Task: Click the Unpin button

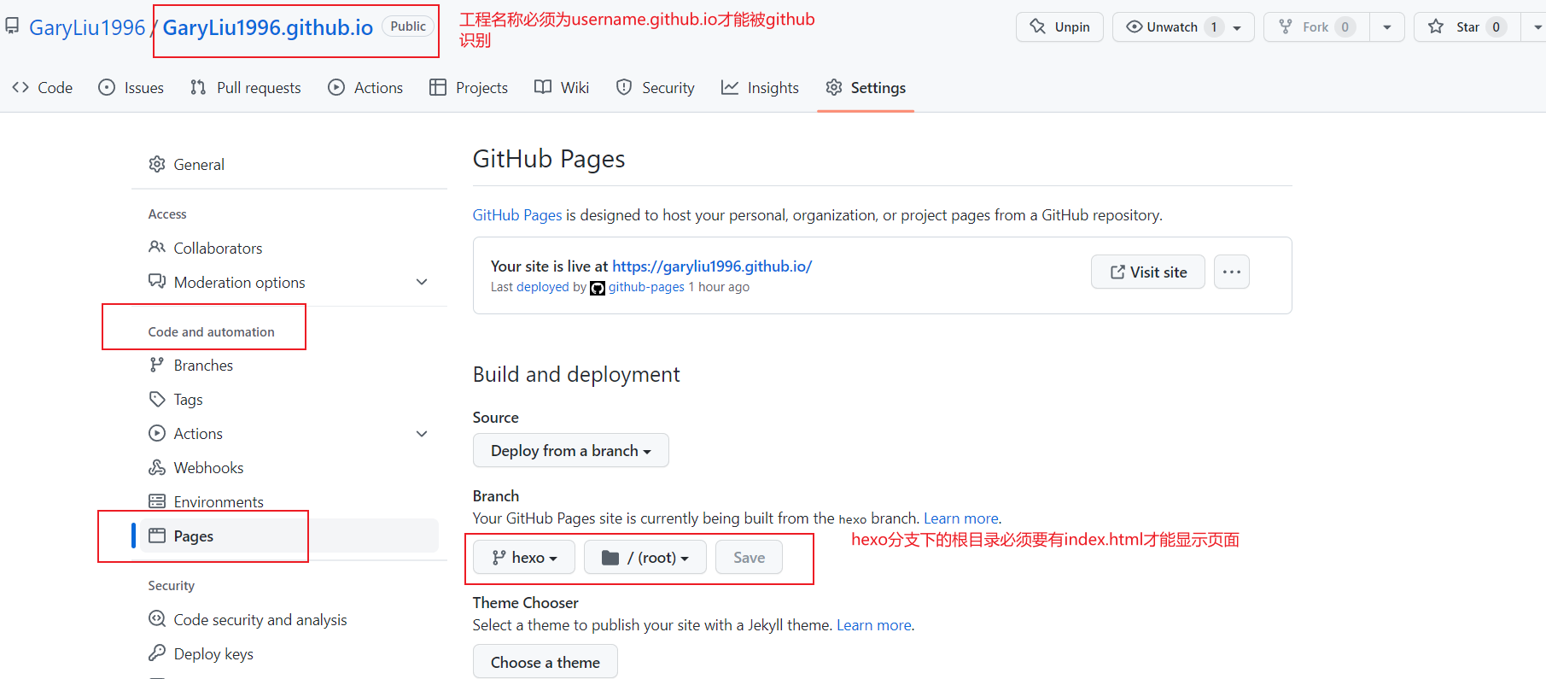Action: click(1059, 27)
